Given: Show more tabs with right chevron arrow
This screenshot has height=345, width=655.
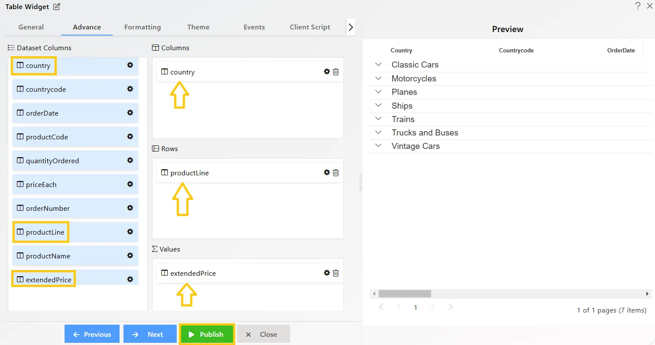Looking at the screenshot, I should coord(351,27).
